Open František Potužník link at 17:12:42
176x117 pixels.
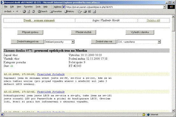click(51, 92)
